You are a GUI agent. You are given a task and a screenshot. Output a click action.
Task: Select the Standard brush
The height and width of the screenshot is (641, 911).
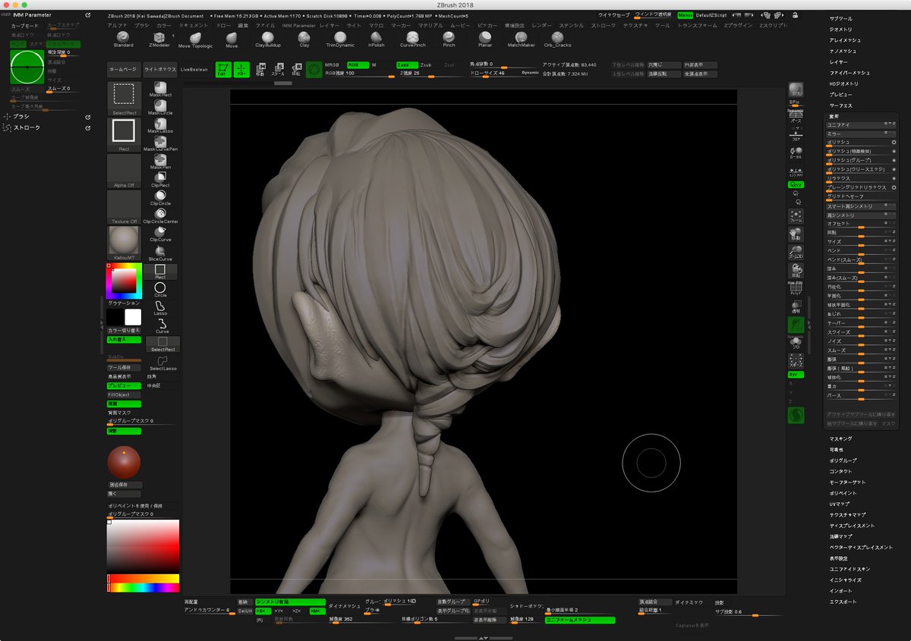[123, 39]
